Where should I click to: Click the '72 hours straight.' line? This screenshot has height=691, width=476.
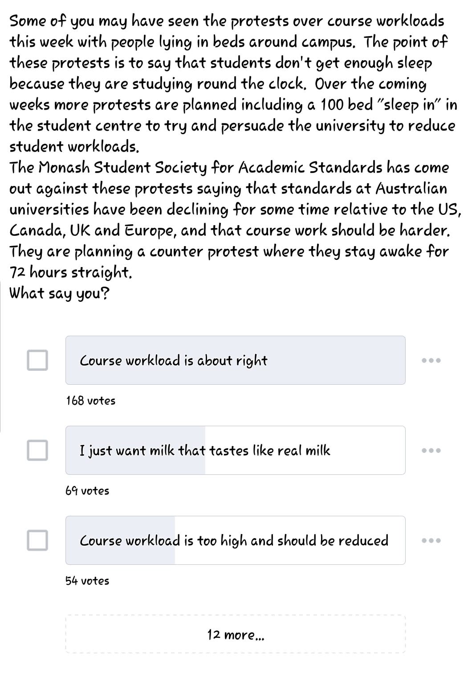click(x=71, y=272)
